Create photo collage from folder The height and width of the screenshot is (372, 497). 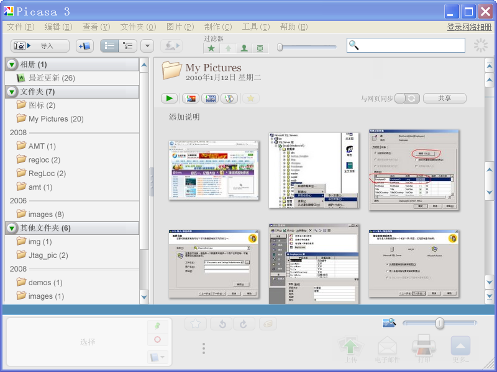[191, 98]
